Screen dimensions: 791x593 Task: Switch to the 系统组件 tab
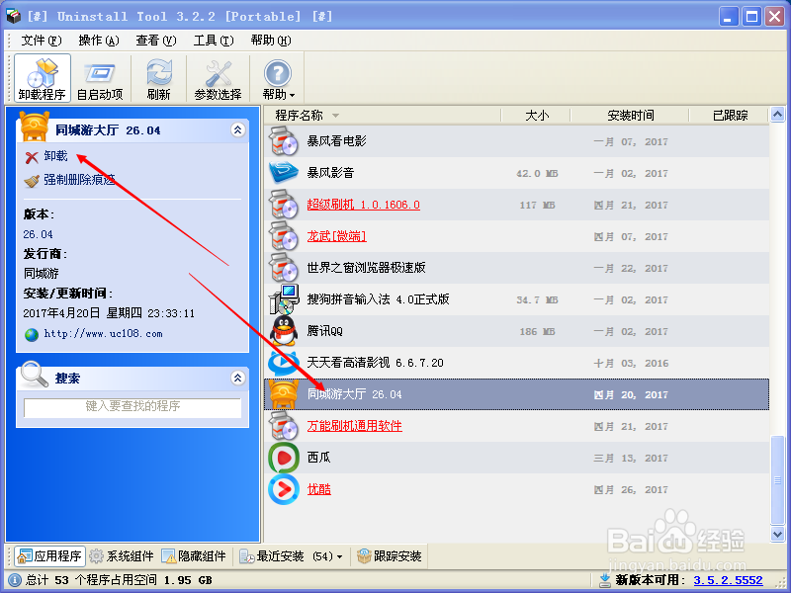(x=121, y=556)
